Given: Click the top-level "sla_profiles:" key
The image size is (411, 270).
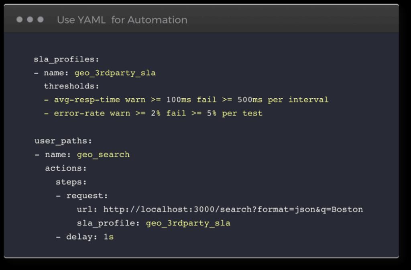Looking at the screenshot, I should (x=66, y=59).
